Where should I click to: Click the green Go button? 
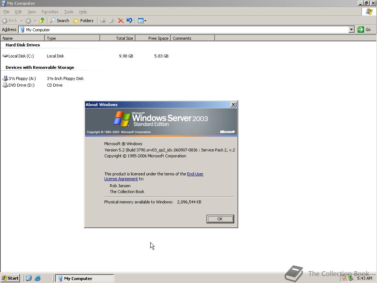(364, 29)
